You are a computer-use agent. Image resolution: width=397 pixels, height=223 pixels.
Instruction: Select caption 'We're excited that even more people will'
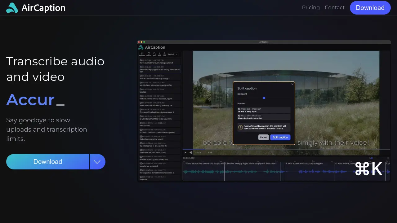pyautogui.click(x=159, y=61)
